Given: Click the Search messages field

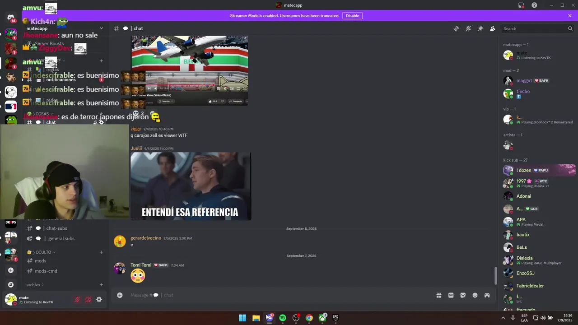Looking at the screenshot, I should [x=537, y=28].
